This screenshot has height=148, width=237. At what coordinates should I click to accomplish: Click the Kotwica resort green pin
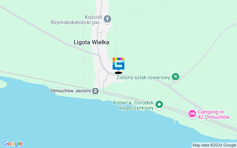click(x=159, y=104)
